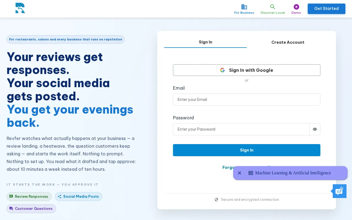Click the newspaper icon in the popup
352x220 pixels.
point(251,173)
